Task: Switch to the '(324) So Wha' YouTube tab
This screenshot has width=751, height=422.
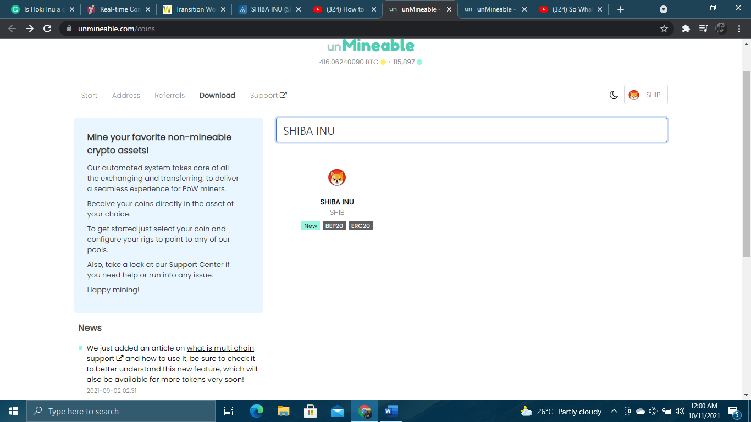Action: (x=572, y=9)
